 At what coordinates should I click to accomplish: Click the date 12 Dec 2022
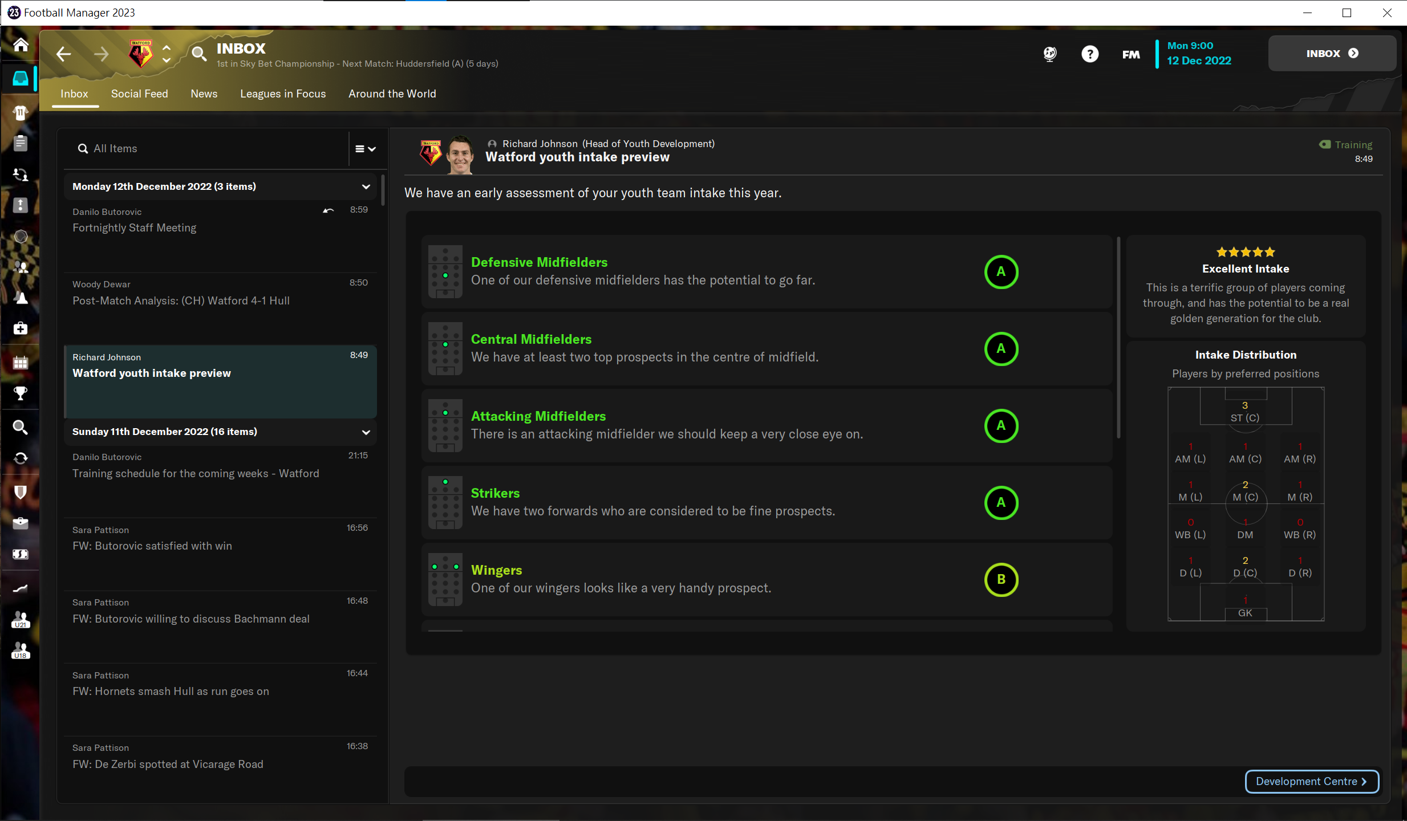point(1199,60)
